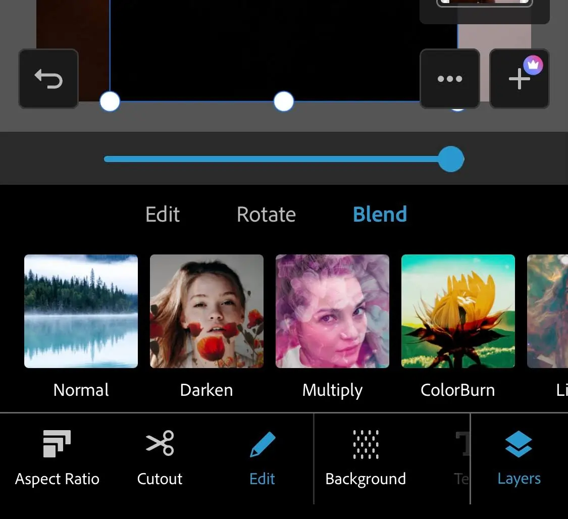Tap the ColorBurn label text
Viewport: 568px width, 519px height.
click(458, 390)
